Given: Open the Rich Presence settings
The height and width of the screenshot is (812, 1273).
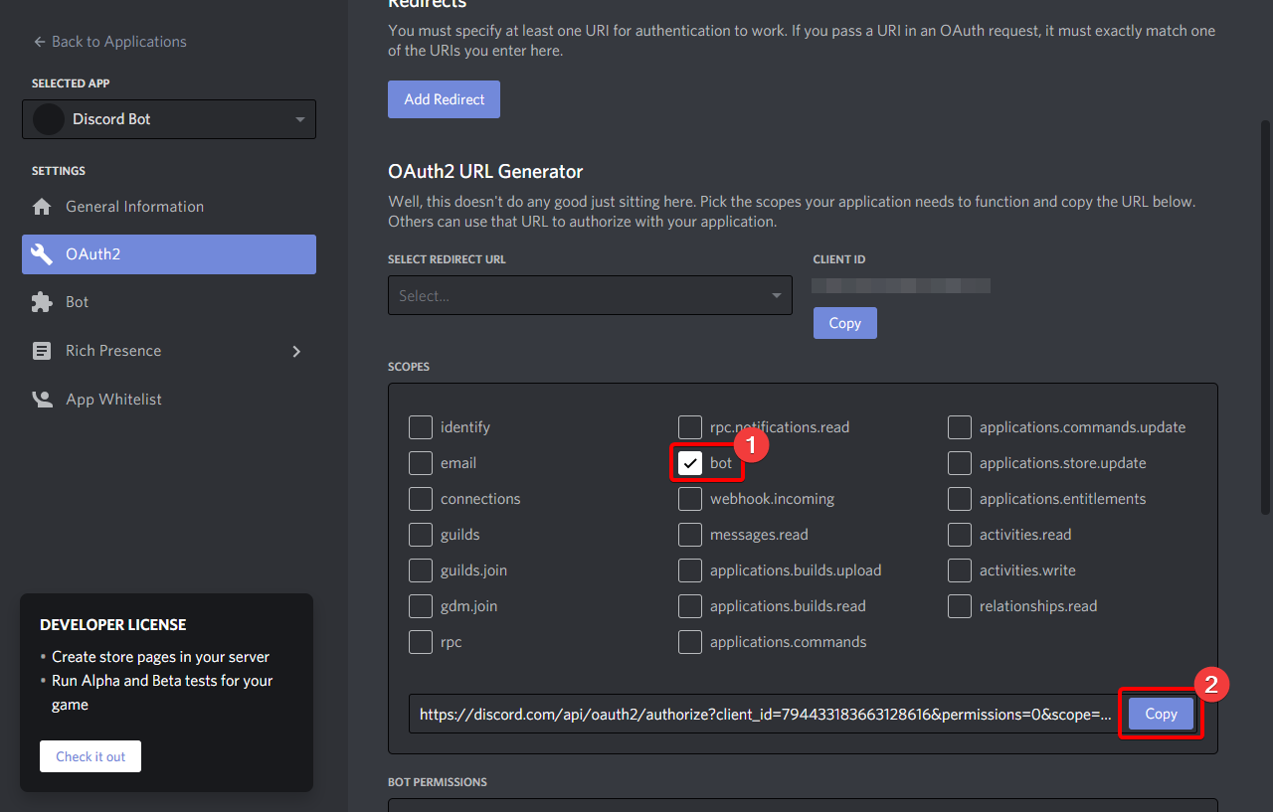Looking at the screenshot, I should click(x=169, y=351).
